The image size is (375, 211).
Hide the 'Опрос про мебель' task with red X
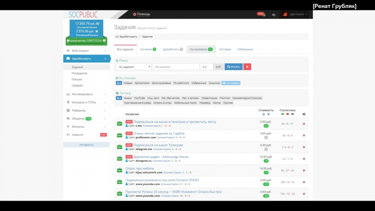[304, 170]
